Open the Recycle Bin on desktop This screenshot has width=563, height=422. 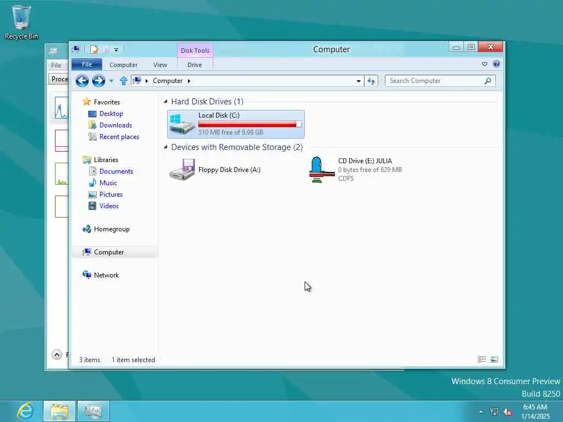(x=21, y=22)
